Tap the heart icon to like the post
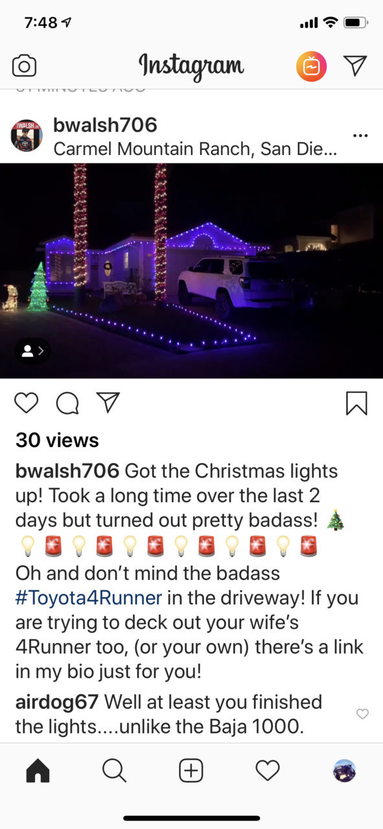 tap(27, 403)
